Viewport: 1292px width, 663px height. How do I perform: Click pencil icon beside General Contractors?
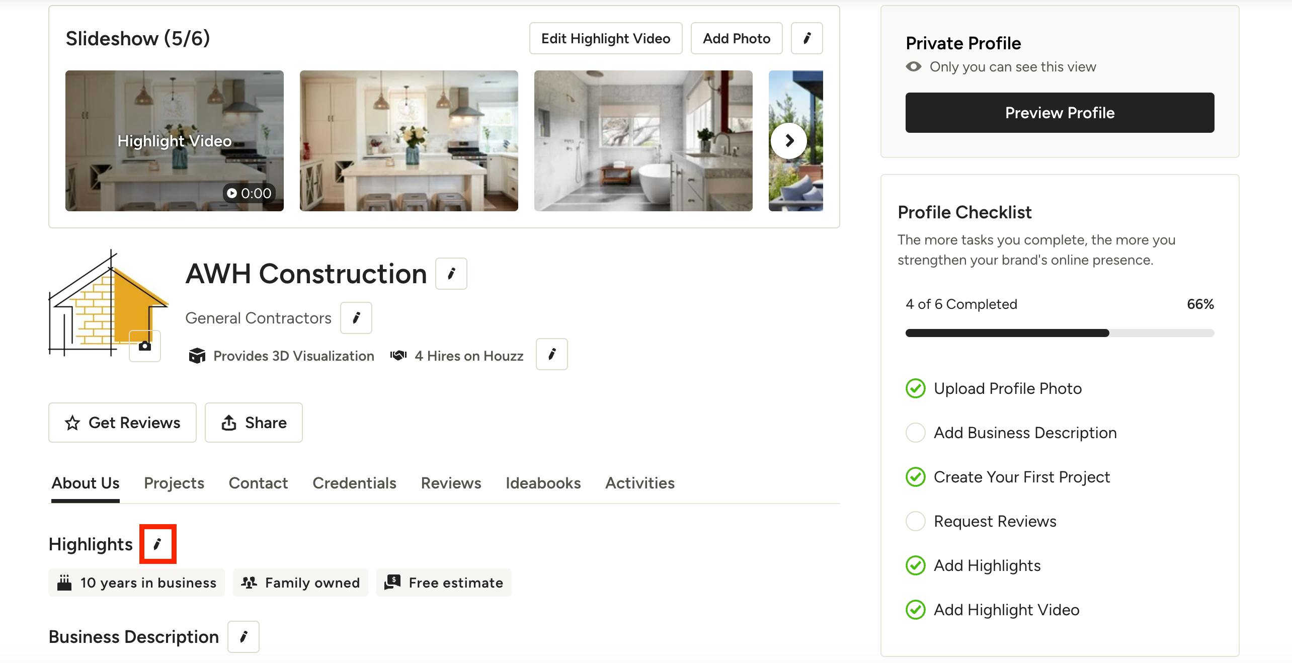tap(356, 318)
